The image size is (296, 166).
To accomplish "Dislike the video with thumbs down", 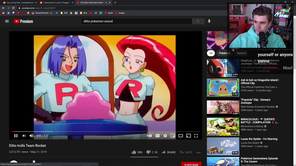I will click(152, 152).
